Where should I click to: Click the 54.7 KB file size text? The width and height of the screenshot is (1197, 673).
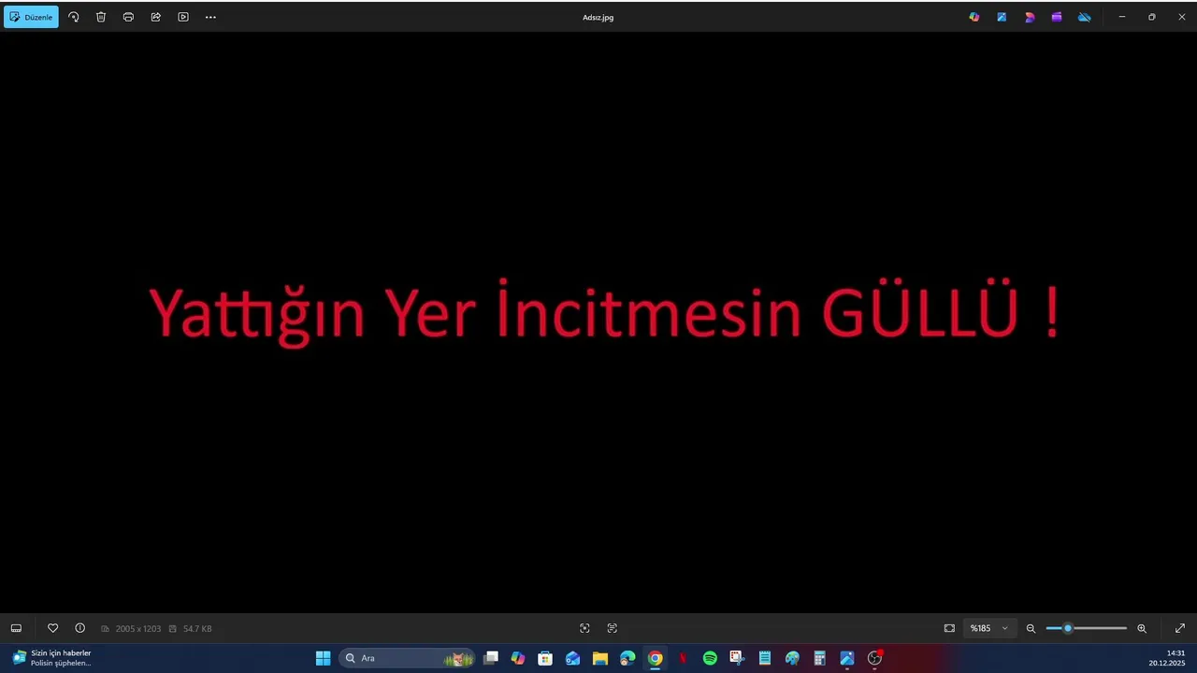point(197,629)
